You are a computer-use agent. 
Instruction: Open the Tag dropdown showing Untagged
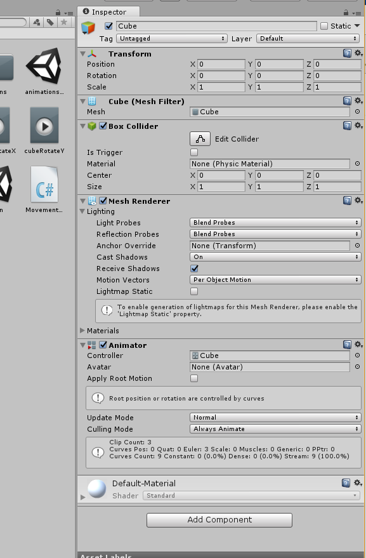(x=172, y=39)
